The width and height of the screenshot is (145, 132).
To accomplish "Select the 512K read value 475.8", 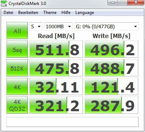I will pyautogui.click(x=56, y=68).
